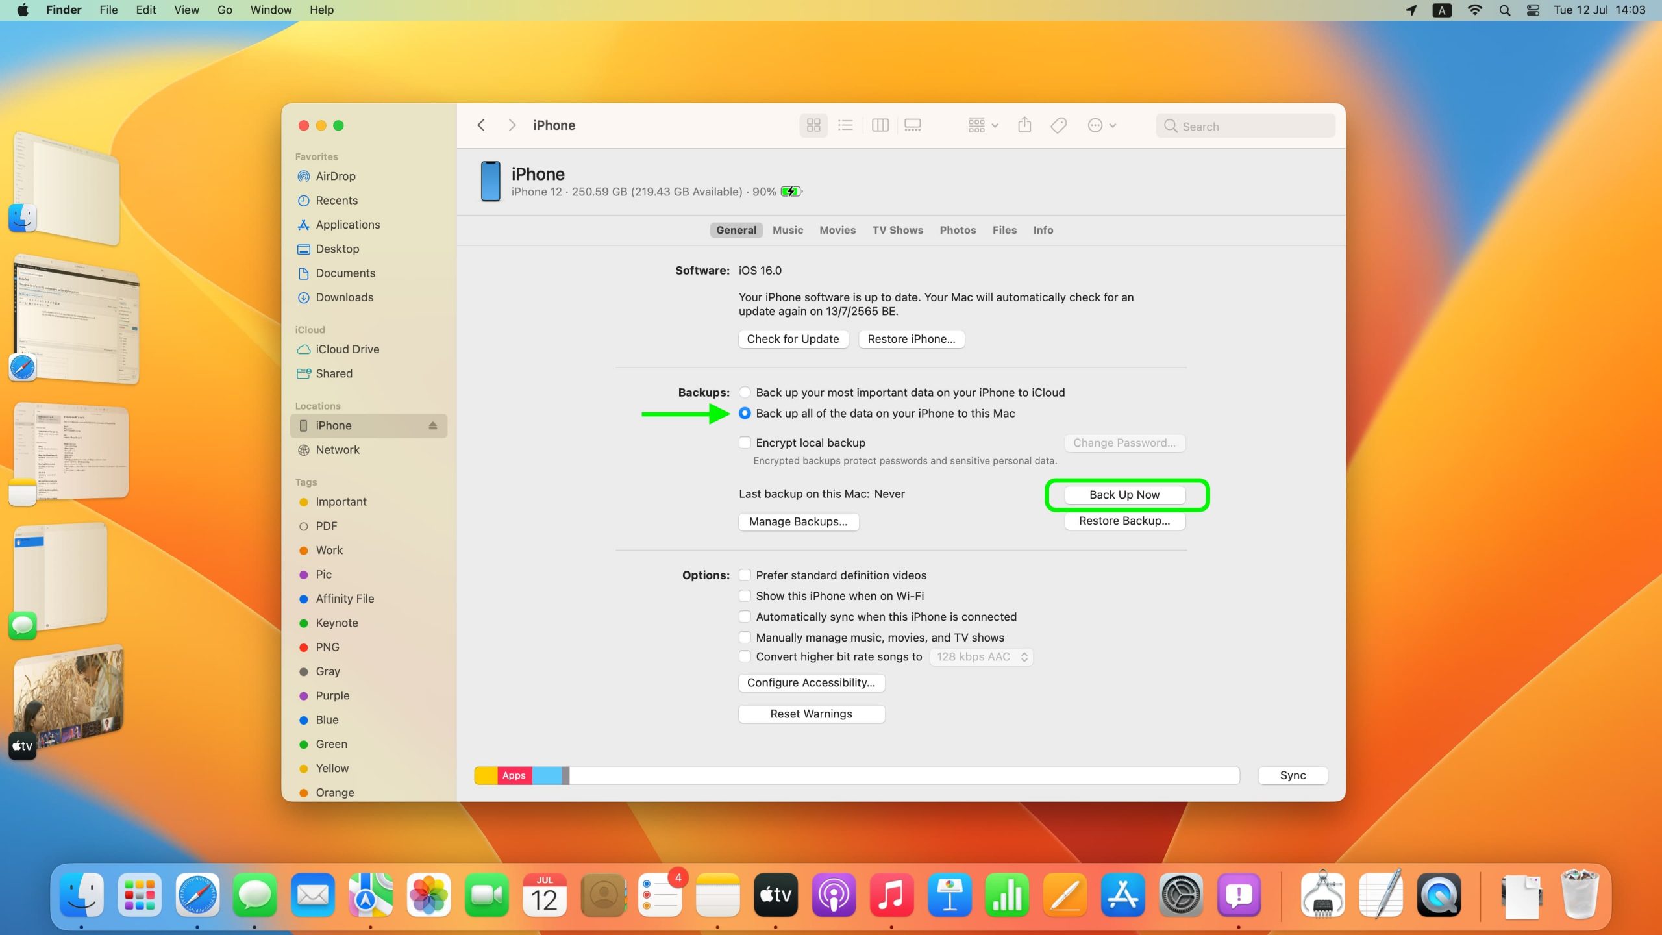Open the Go menu in the menu bar
This screenshot has width=1662, height=935.
coord(225,10)
